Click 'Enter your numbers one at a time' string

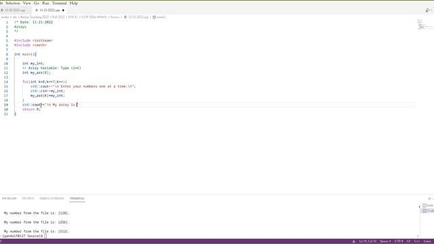click(93, 86)
